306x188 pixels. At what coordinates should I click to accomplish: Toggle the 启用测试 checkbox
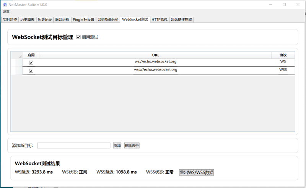[x=78, y=37]
